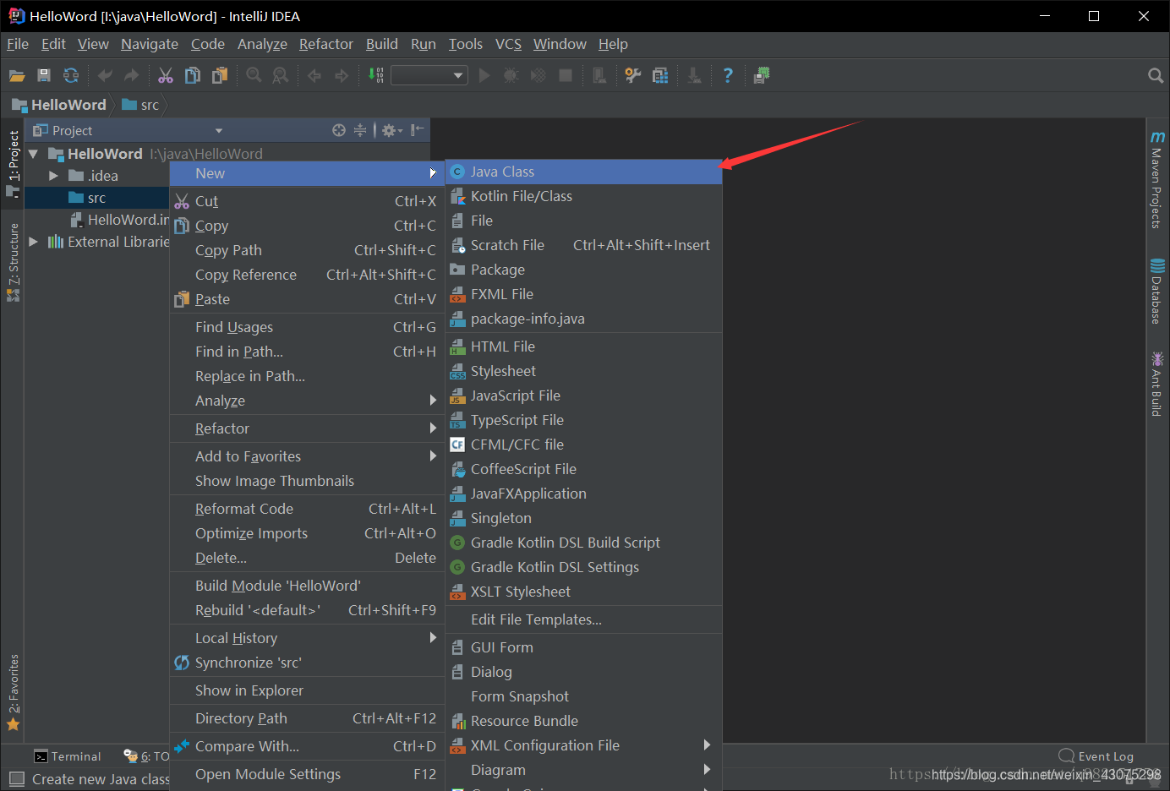1170x791 pixels.
Task: Click the Copy toolbar icon
Action: (193, 75)
